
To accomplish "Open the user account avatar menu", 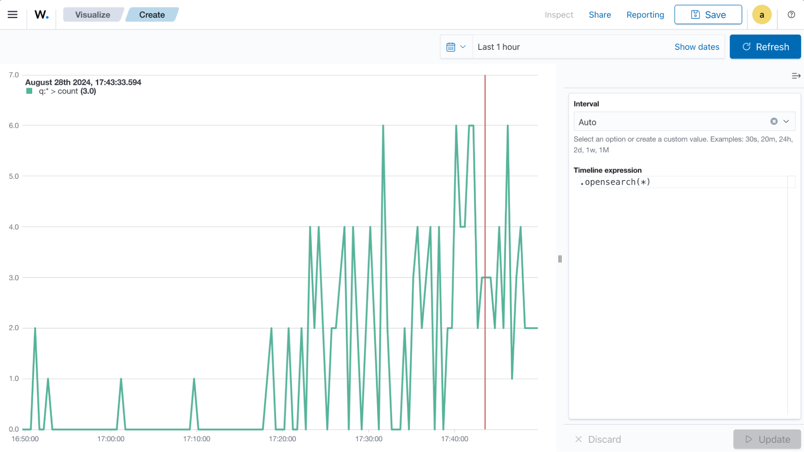I will coord(761,14).
